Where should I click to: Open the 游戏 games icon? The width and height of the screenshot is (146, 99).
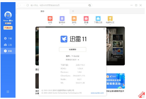pyautogui.click(x=74, y=18)
